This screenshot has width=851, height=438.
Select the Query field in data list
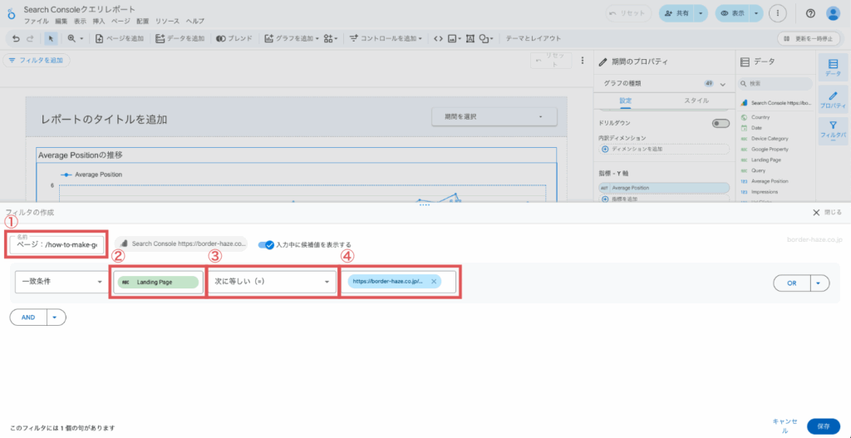(758, 170)
